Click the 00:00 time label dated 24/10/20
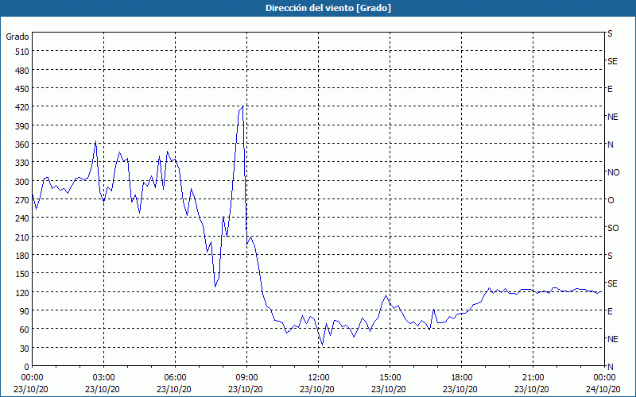This screenshot has width=636, height=397. pos(605,378)
